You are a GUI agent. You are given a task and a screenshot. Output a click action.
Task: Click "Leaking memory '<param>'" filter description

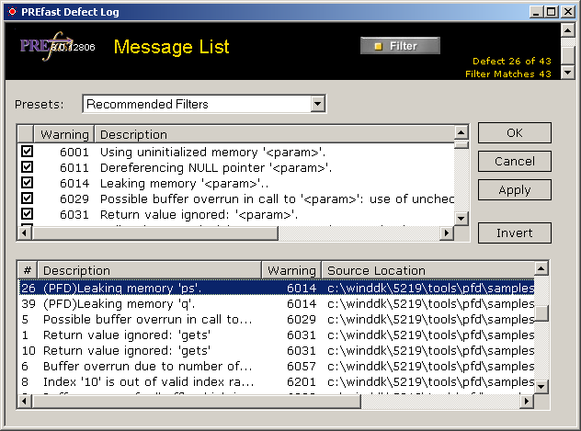point(184,183)
